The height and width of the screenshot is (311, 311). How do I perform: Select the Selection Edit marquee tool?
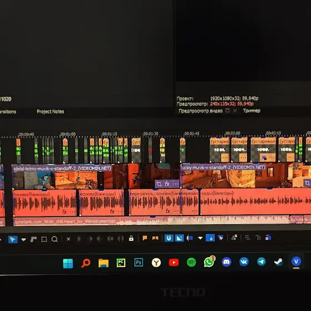[x=44, y=239]
